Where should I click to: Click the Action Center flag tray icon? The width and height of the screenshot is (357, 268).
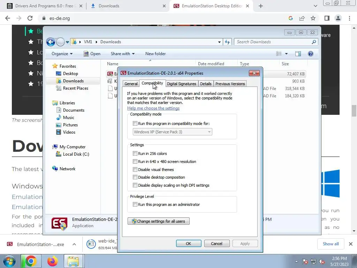click(305, 262)
